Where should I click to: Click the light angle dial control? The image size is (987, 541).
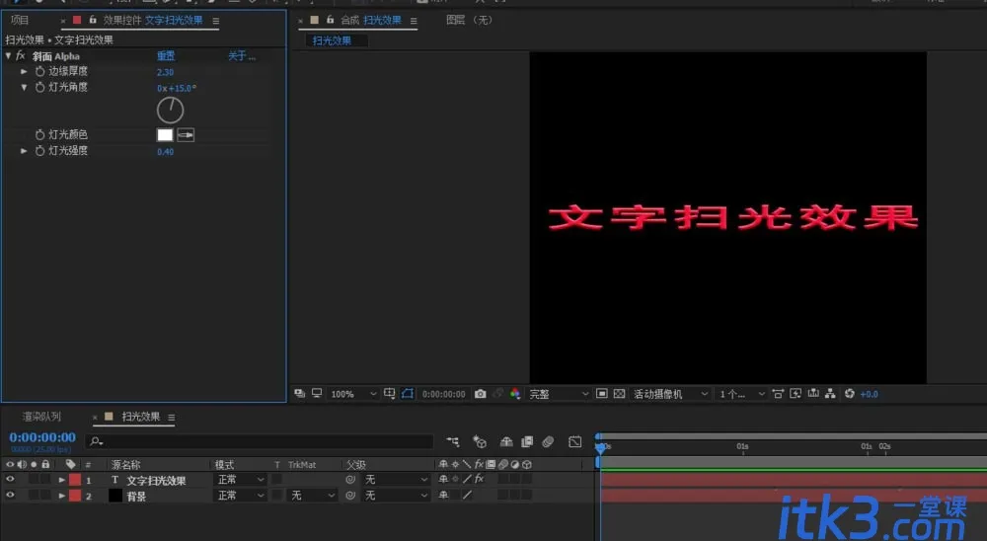pos(170,111)
